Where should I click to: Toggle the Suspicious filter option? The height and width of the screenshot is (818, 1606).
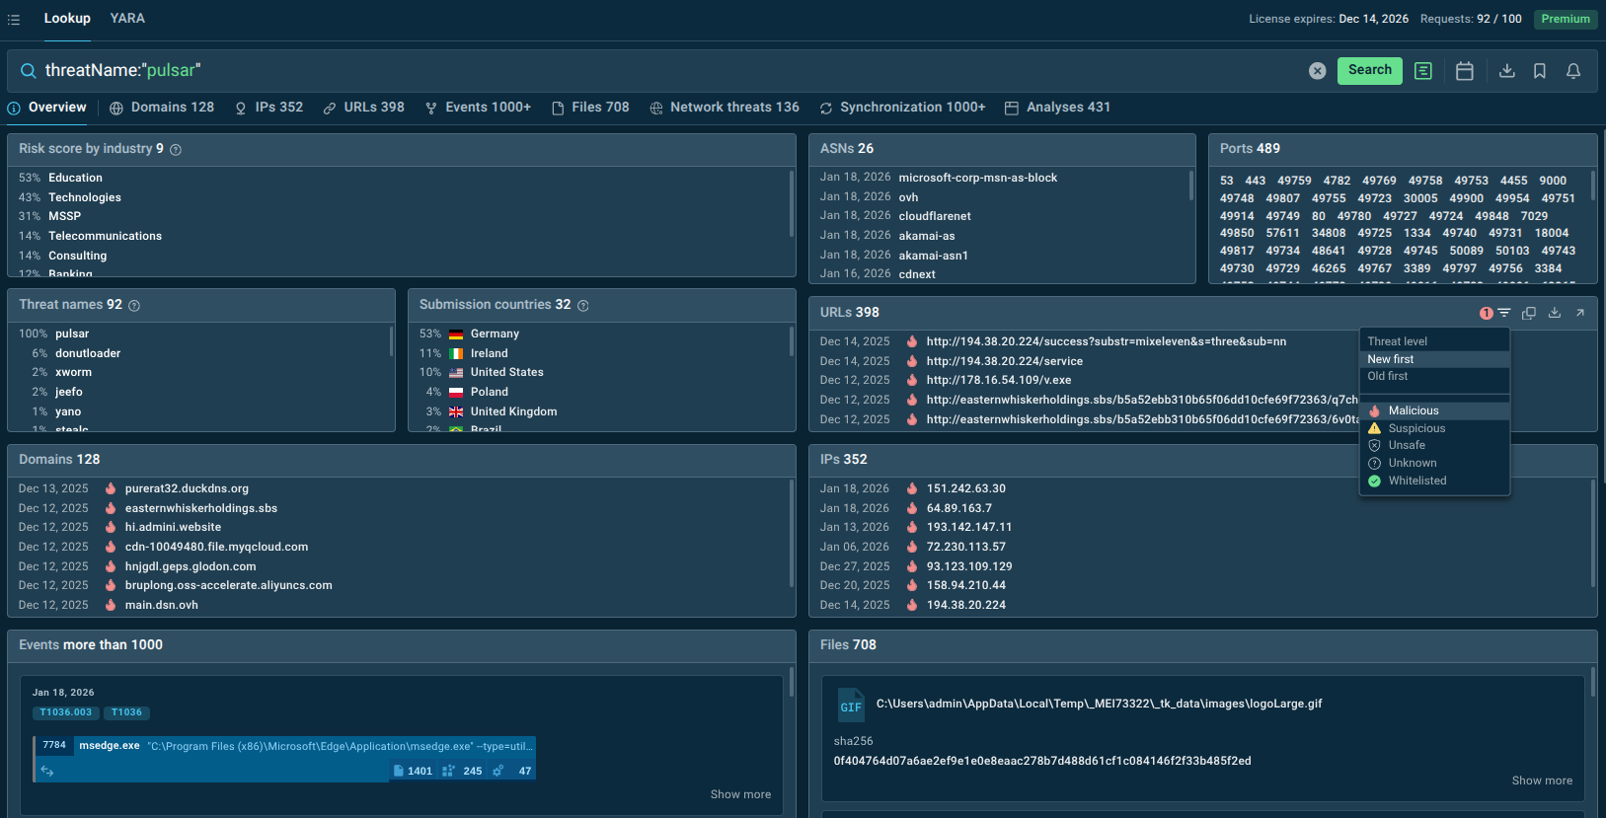click(x=1415, y=428)
